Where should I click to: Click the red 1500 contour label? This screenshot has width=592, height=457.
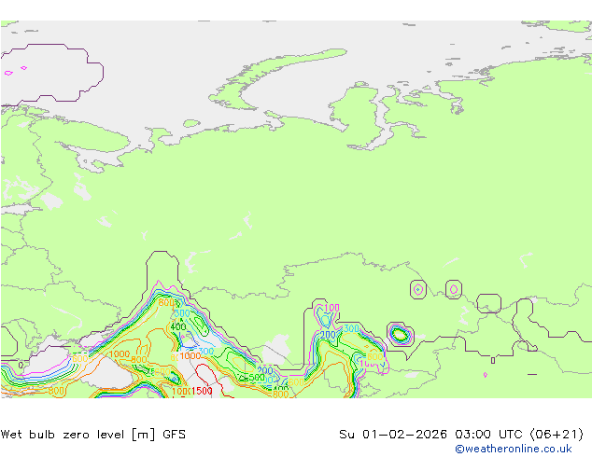pyautogui.click(x=202, y=391)
